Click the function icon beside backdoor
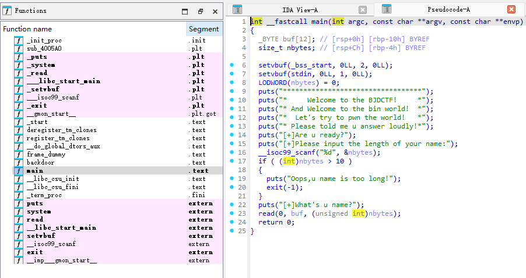The image size is (526, 278). tap(18, 163)
